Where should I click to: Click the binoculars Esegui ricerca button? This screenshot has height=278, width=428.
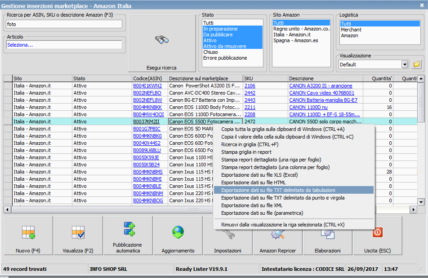click(x=162, y=43)
